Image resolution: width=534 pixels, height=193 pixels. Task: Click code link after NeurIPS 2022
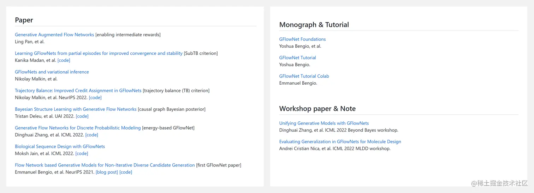[x=95, y=98]
